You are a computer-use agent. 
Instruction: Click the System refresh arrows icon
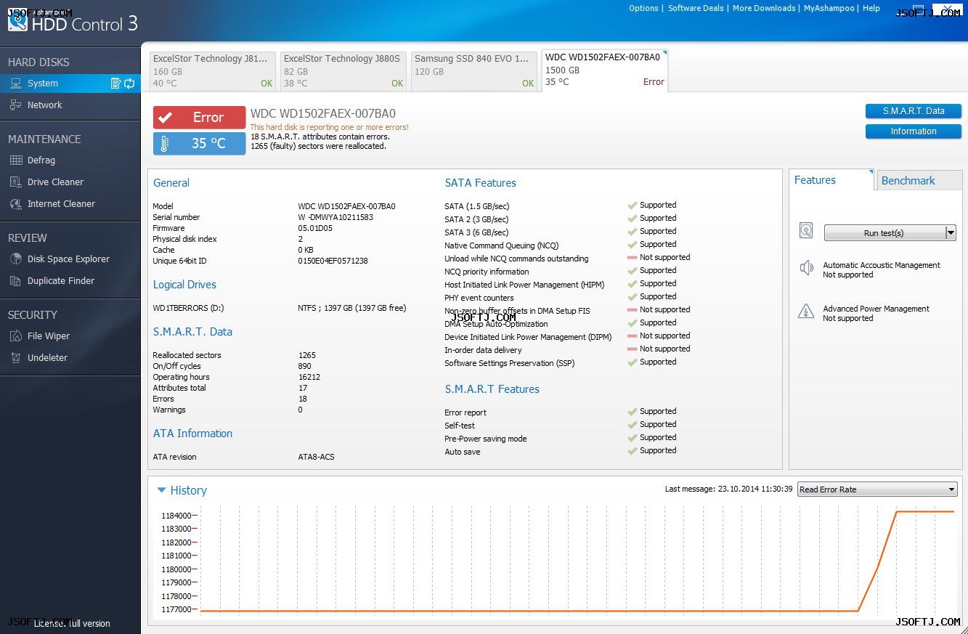(x=129, y=84)
